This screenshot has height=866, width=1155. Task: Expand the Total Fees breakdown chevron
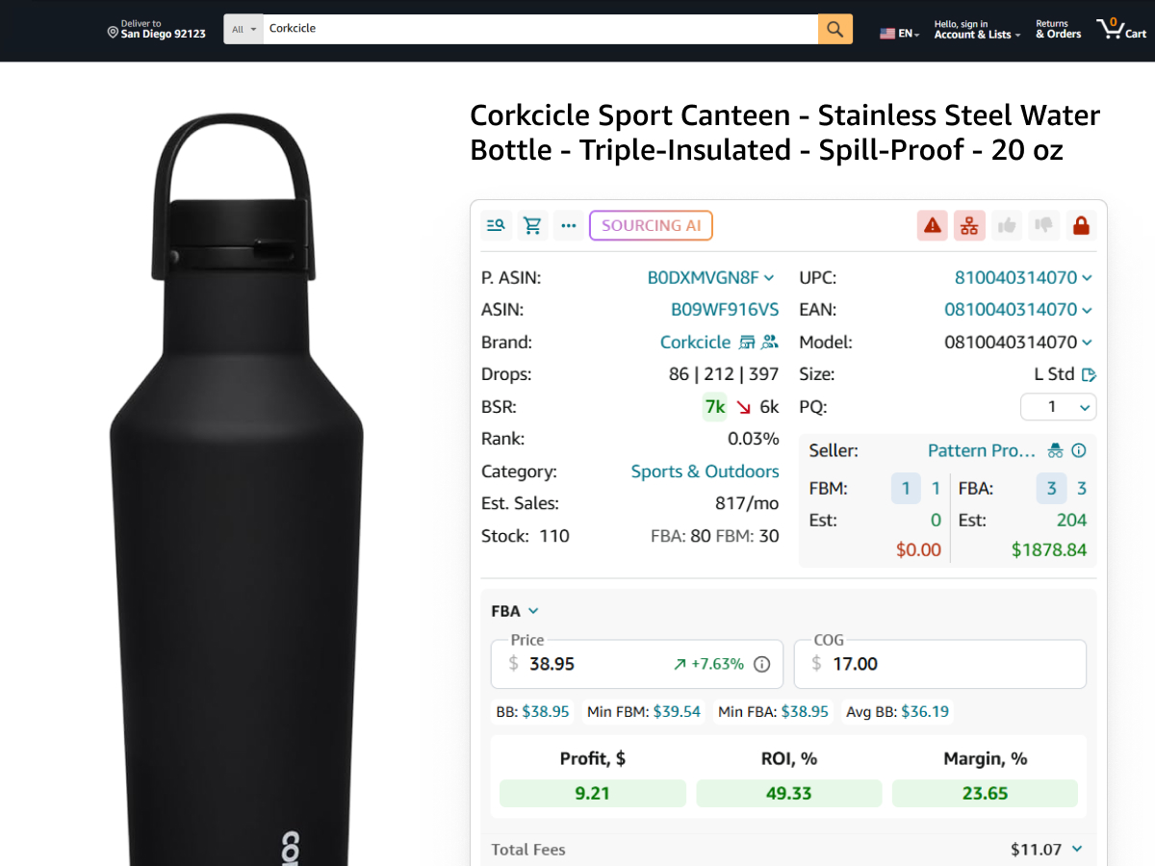pos(1077,849)
